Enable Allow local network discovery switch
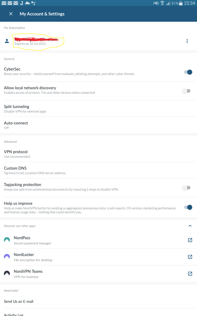Image resolution: width=197 pixels, height=316 pixels. click(186, 91)
